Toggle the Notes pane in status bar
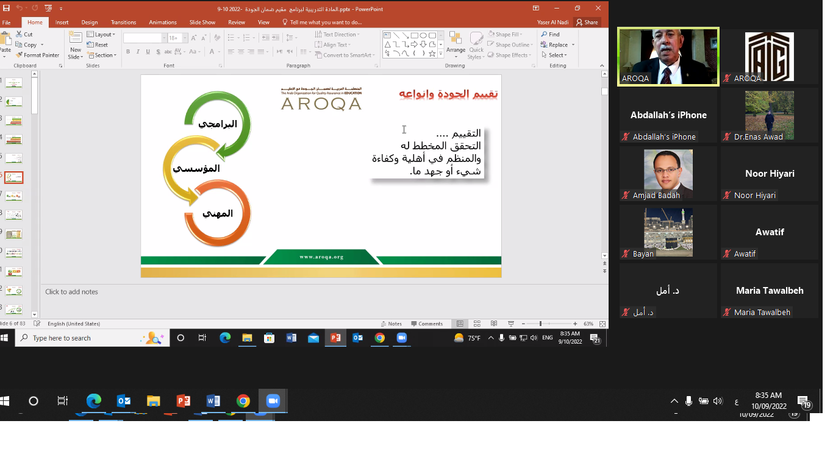The image size is (833, 468). pyautogui.click(x=391, y=324)
